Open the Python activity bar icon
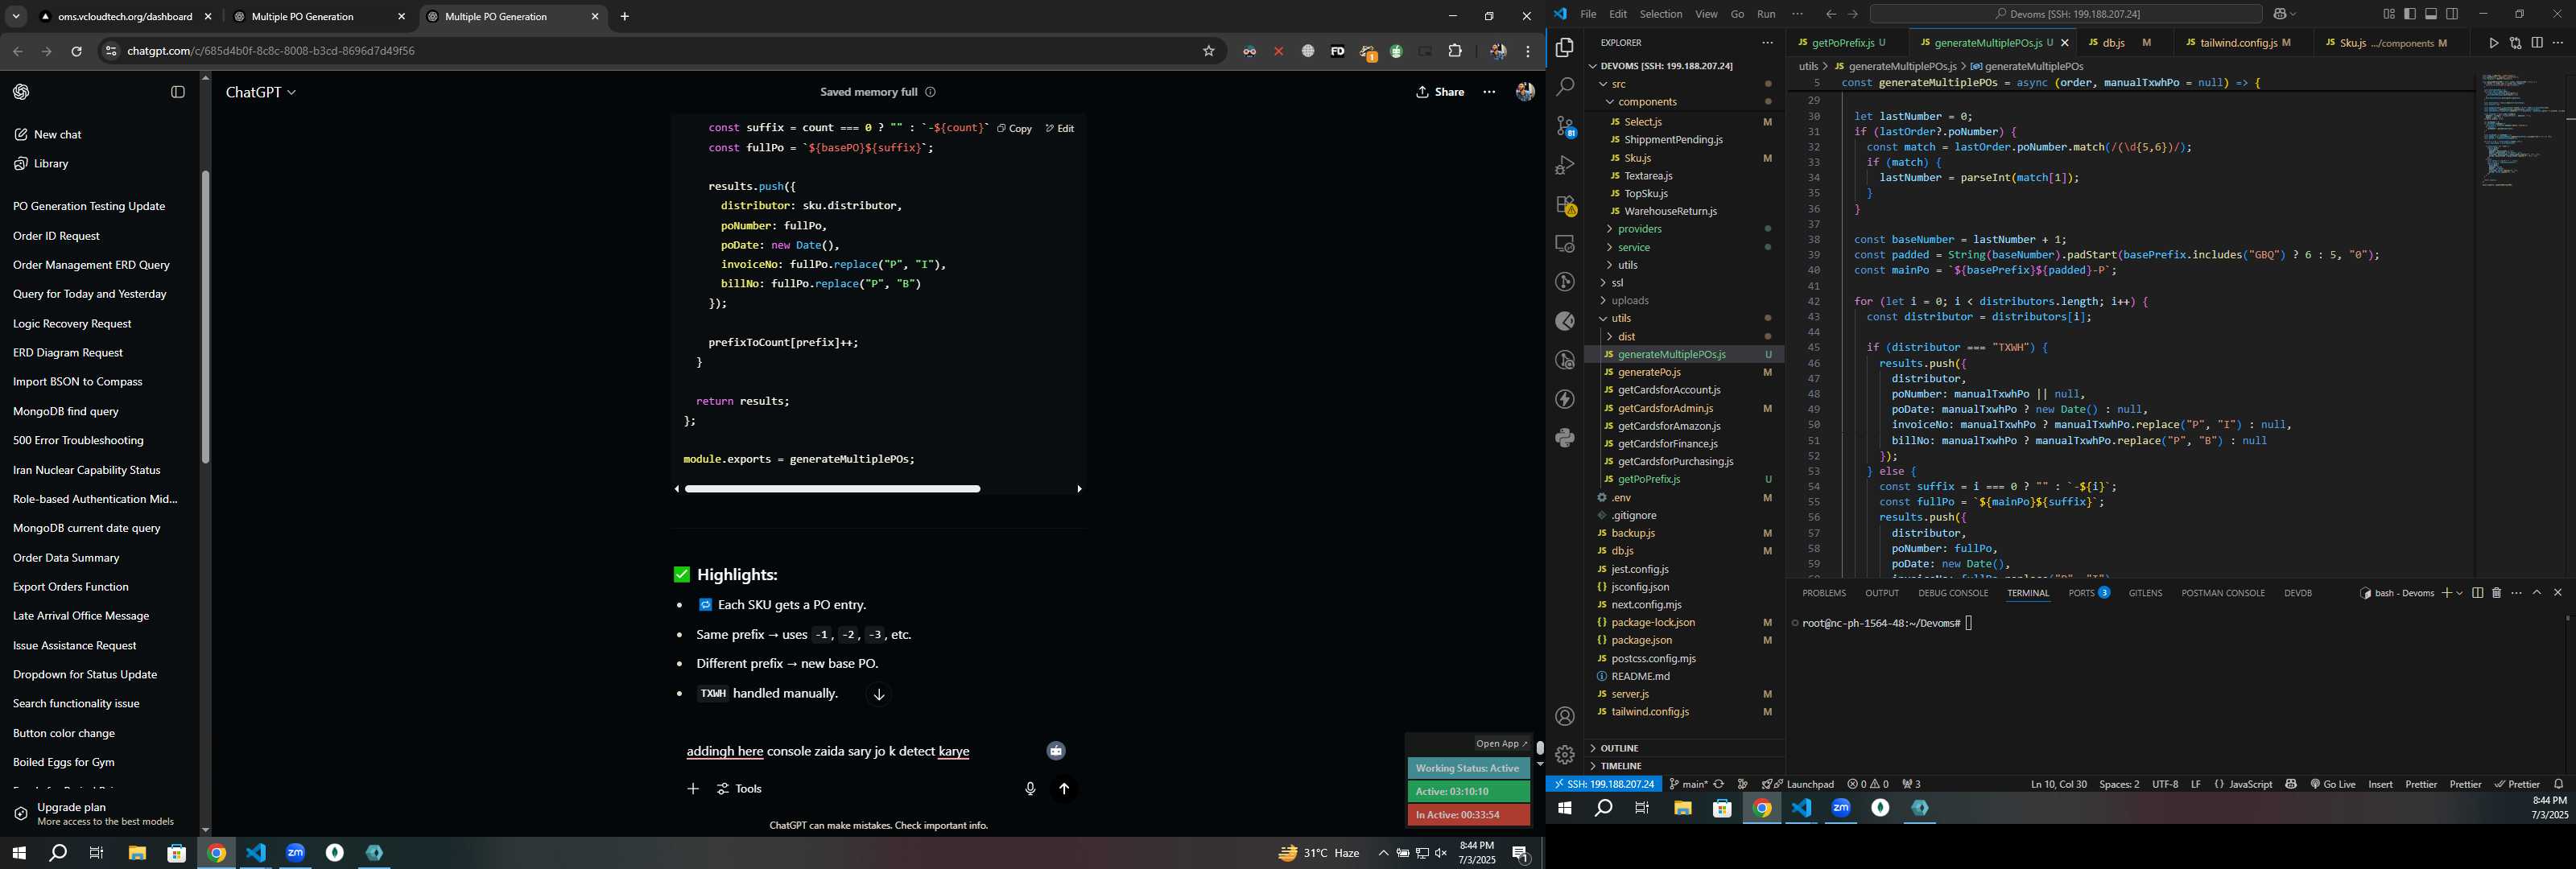The height and width of the screenshot is (869, 2576). [1565, 438]
